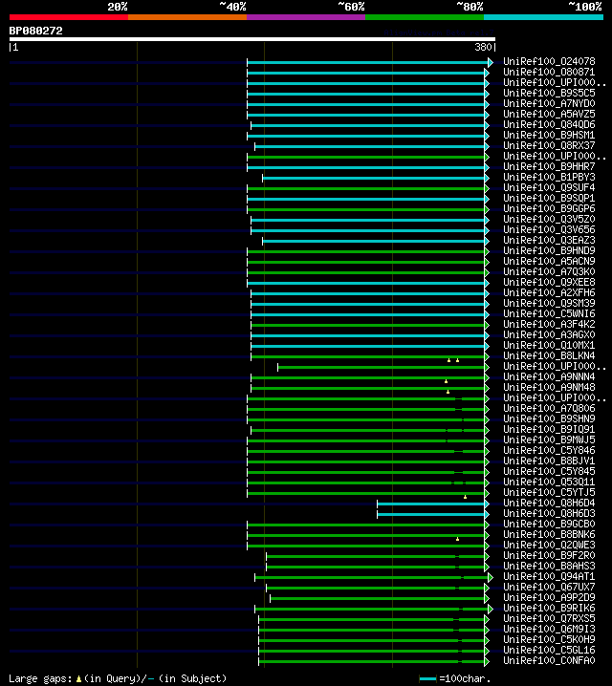This screenshot has height=686, width=612.
Task: Choose the UniRef100_A2XFH6 entry
Action: click(549, 292)
